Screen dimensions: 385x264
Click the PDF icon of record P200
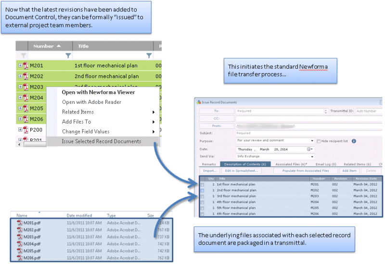pyautogui.click(x=26, y=130)
